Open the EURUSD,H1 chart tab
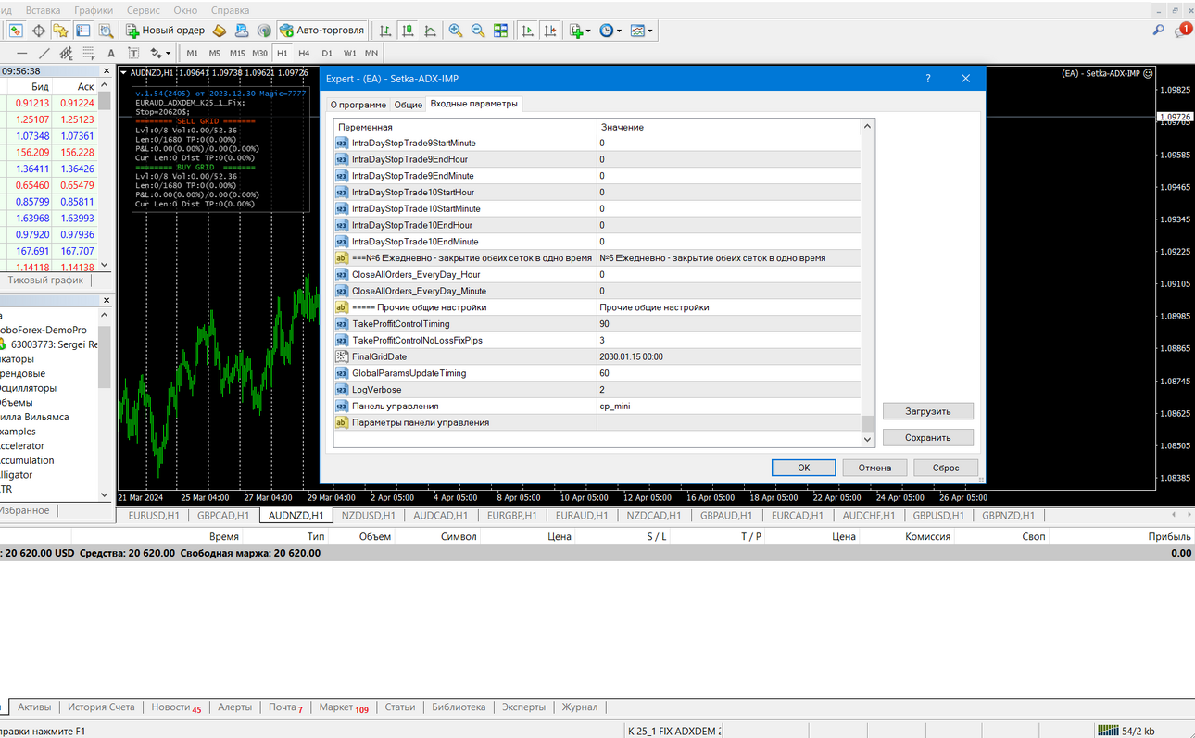Viewport: 1195px width, 738px height. click(x=154, y=516)
